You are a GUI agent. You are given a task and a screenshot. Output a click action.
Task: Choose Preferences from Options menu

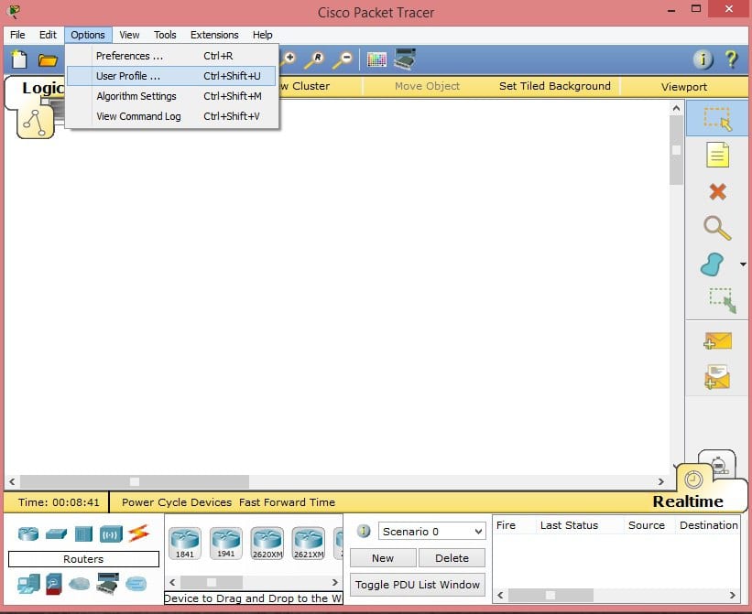(x=171, y=56)
